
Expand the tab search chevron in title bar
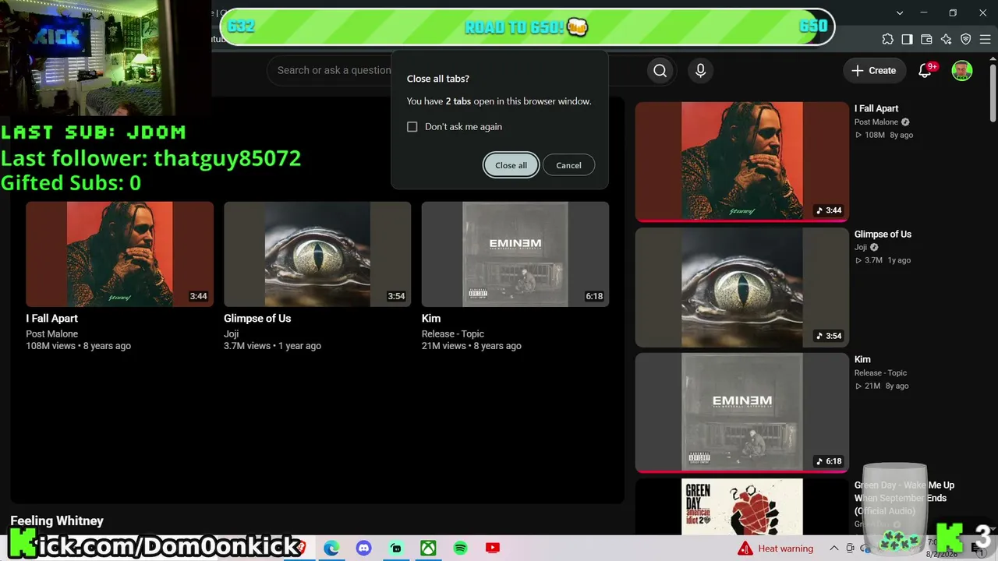[x=900, y=12]
